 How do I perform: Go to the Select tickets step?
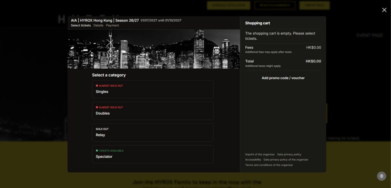point(81,25)
